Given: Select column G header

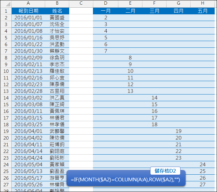Looking at the screenshot, I should click(x=179, y=4).
